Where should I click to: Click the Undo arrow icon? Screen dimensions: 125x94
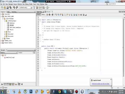pyautogui.click(x=14, y=8)
